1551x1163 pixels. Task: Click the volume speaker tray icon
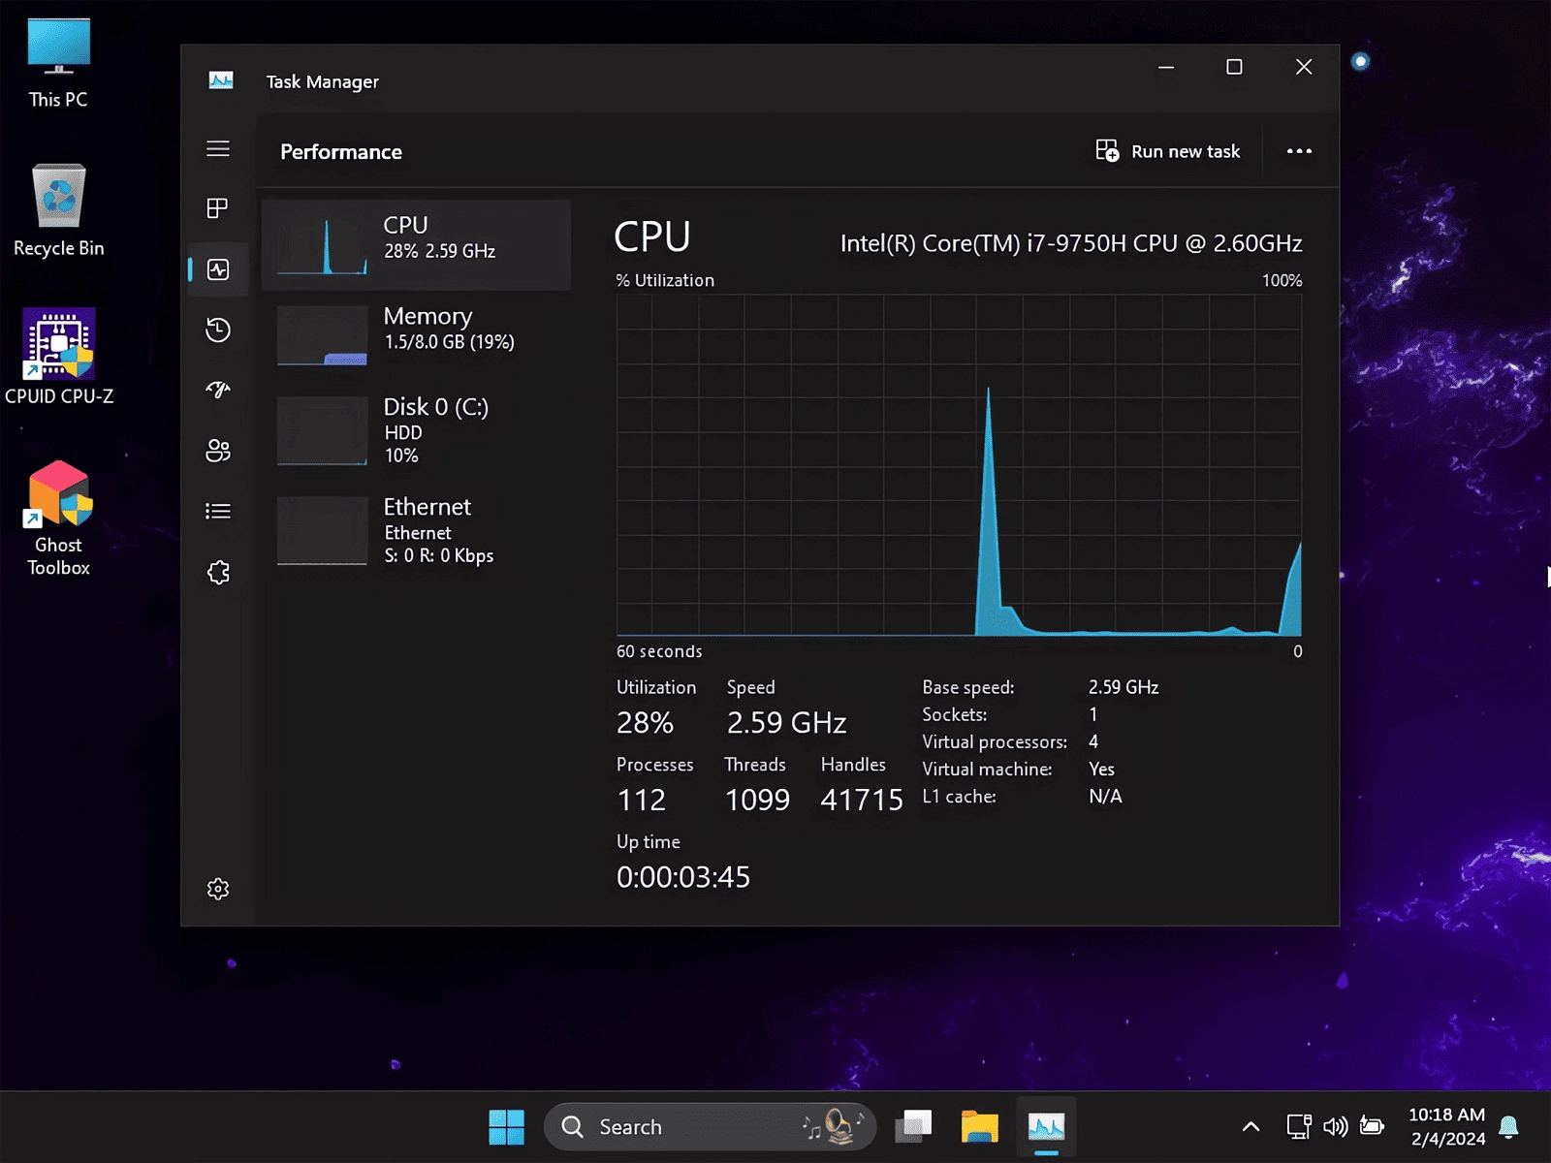(x=1335, y=1126)
